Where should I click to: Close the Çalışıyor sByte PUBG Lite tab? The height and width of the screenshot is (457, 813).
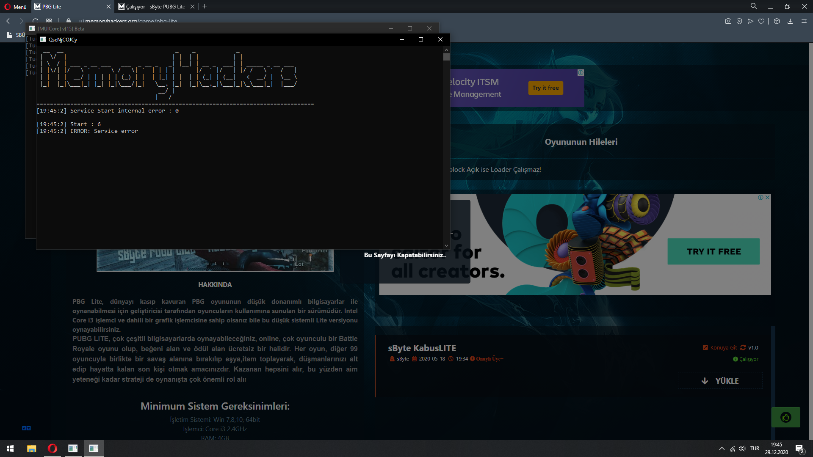192,6
